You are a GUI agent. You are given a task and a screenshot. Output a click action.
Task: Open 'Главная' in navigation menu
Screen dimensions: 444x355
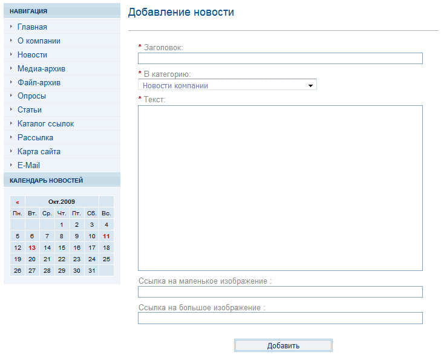[32, 27]
